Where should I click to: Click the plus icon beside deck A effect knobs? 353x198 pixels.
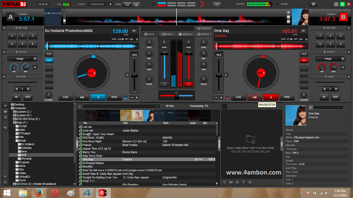coord(35,67)
